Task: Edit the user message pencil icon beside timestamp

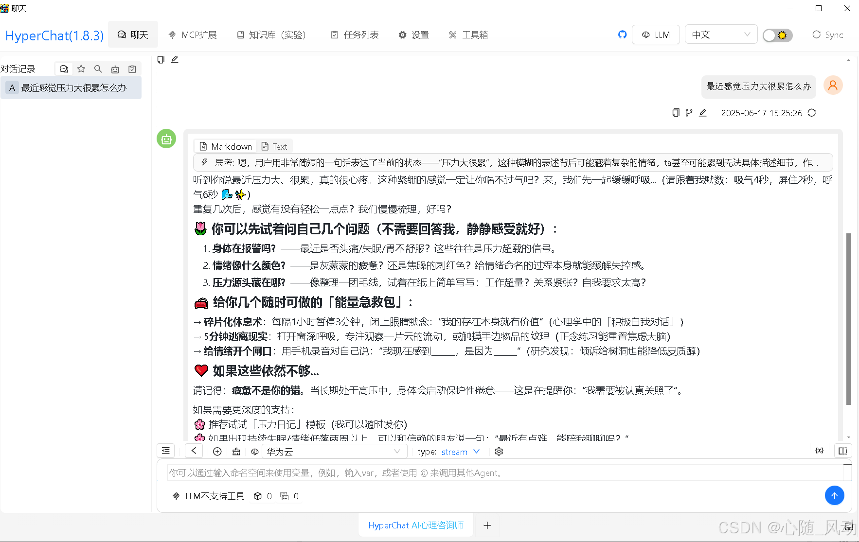Action: click(703, 113)
